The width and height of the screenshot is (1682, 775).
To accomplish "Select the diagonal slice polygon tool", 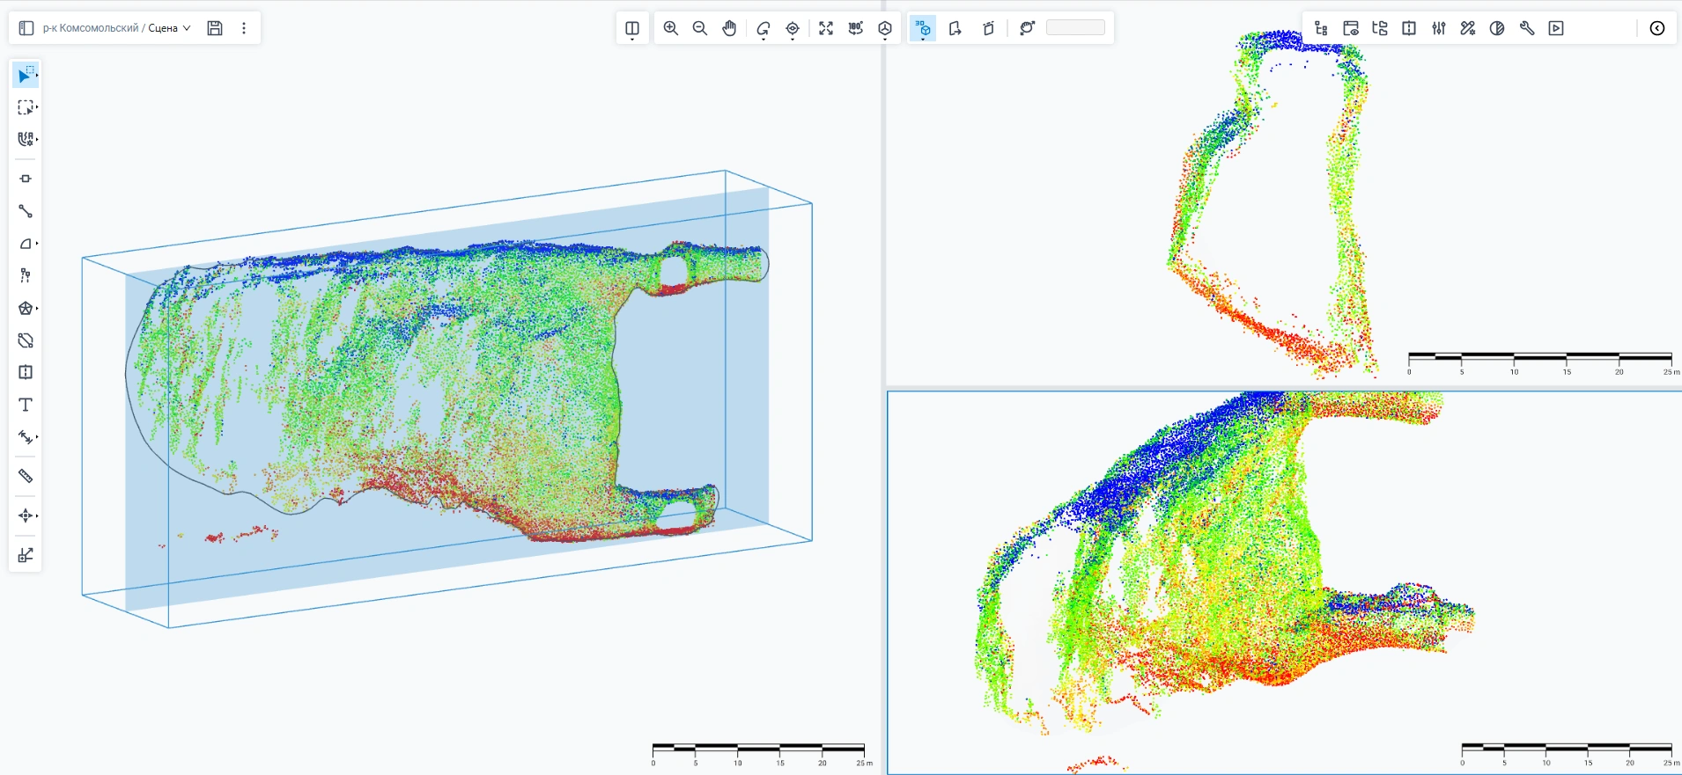I will tap(26, 340).
